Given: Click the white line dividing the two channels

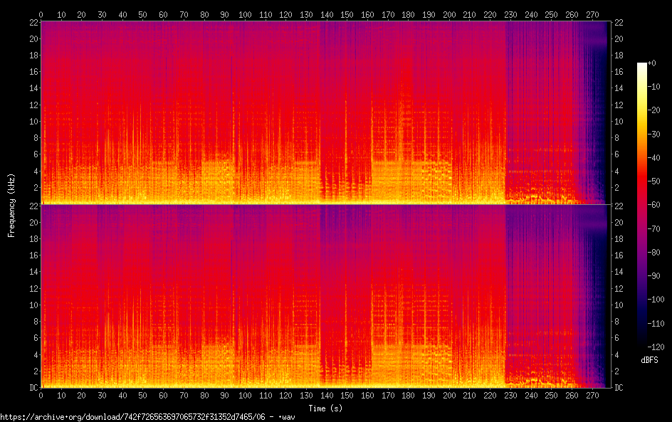Looking at the screenshot, I should pos(324,205).
